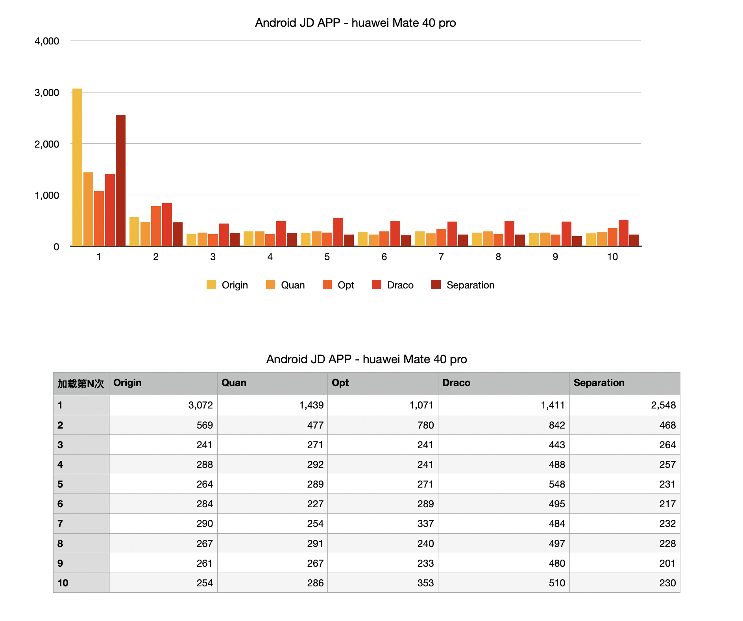Click the Origin column header in table
This screenshot has height=621, width=743.
coord(163,383)
